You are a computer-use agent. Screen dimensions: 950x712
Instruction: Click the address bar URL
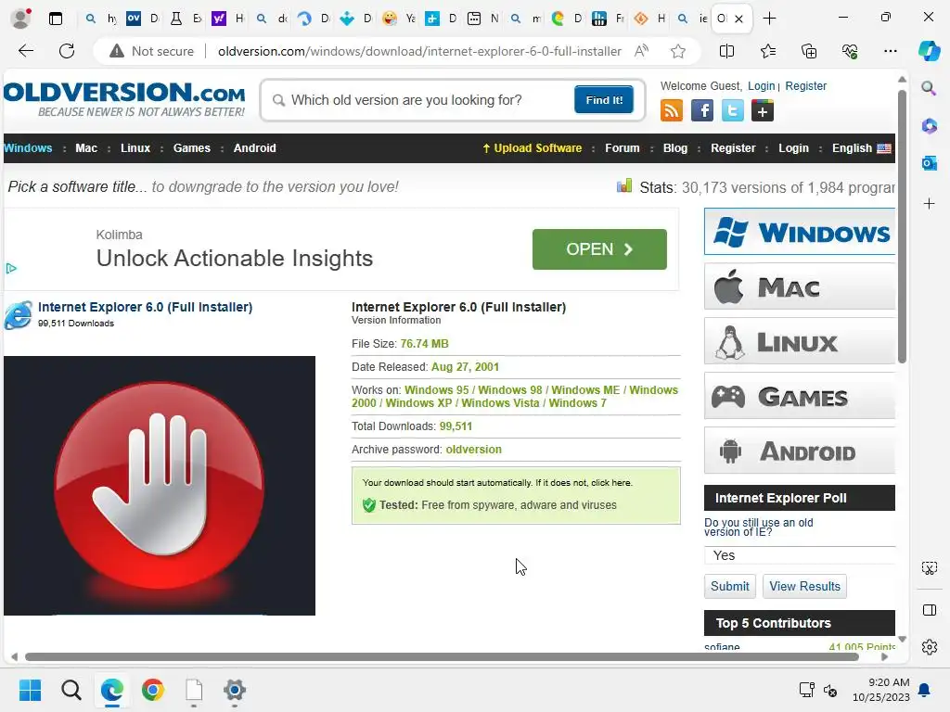[x=419, y=51]
